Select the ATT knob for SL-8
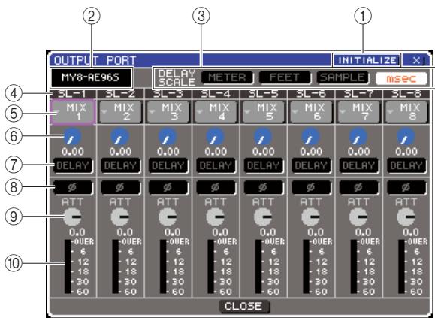 [406, 217]
